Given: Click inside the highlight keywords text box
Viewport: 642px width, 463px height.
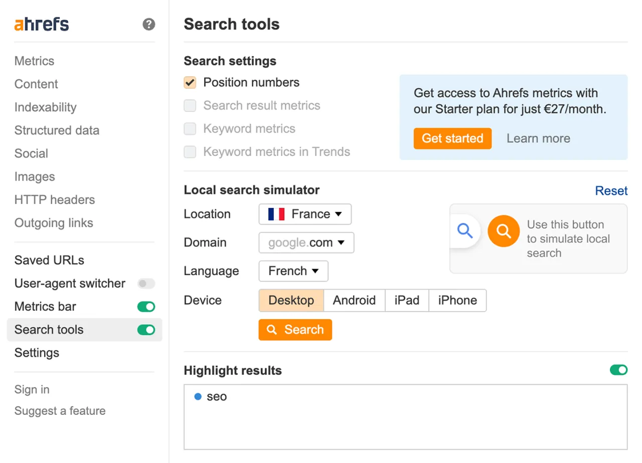Looking at the screenshot, I should click(405, 423).
